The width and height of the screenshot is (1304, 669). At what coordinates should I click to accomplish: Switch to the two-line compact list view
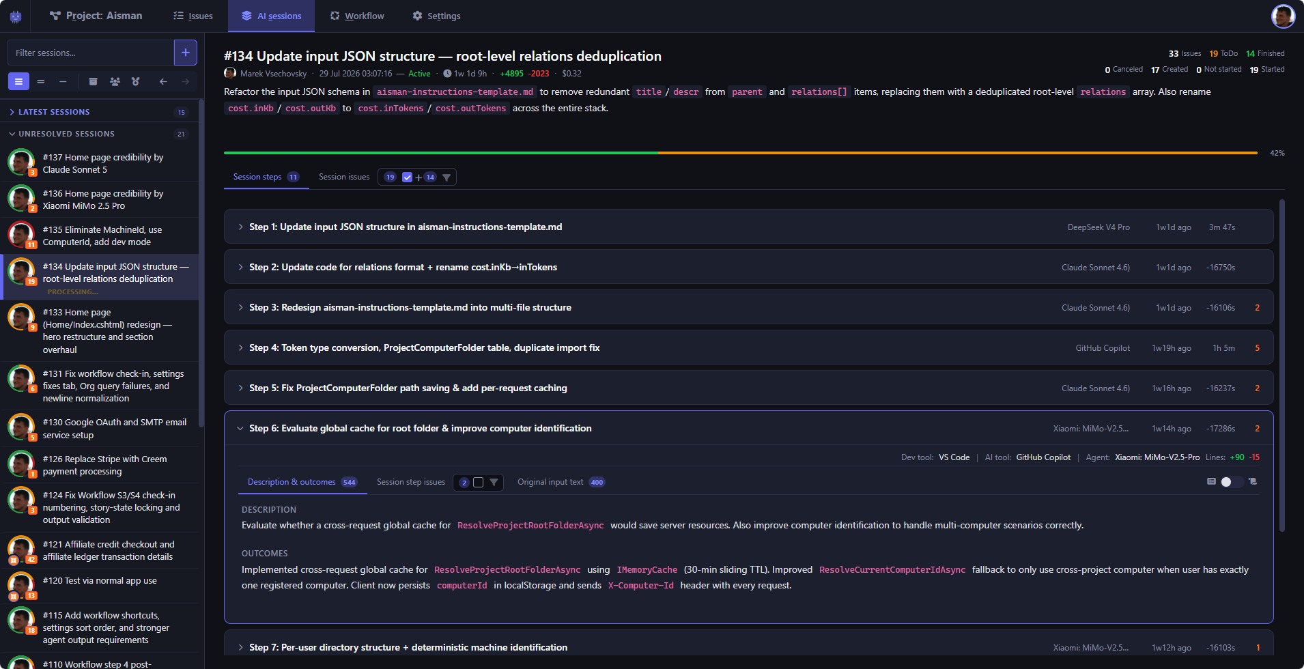pos(41,82)
